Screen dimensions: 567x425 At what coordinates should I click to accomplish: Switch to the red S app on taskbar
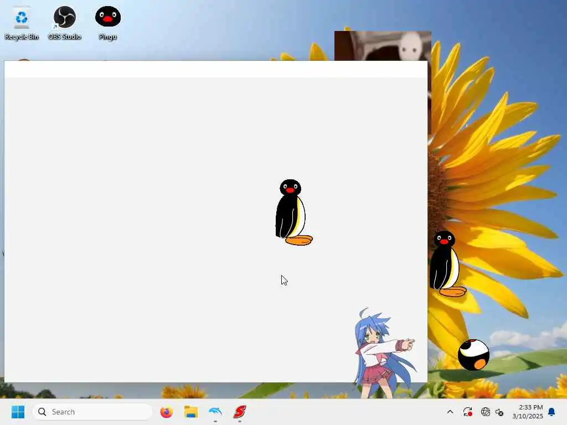[239, 412]
